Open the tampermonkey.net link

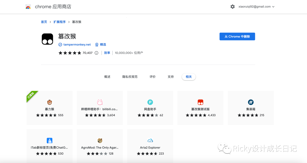point(77,45)
